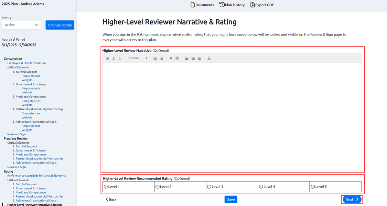
Task: Click the Next button
Action: [352, 199]
